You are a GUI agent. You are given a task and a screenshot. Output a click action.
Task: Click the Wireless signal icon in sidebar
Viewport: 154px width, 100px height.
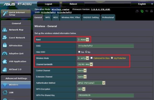click(5, 85)
